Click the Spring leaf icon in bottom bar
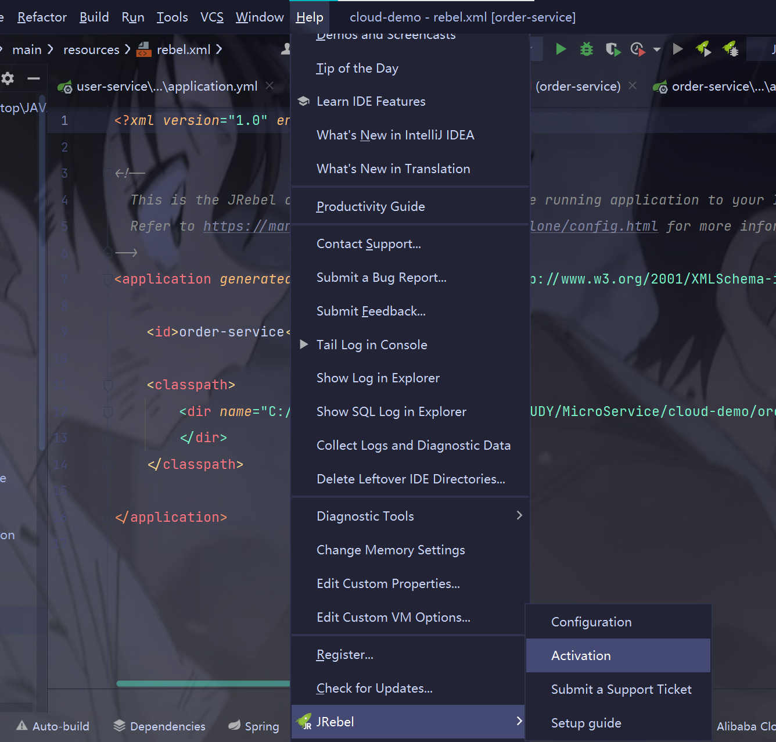 (234, 725)
